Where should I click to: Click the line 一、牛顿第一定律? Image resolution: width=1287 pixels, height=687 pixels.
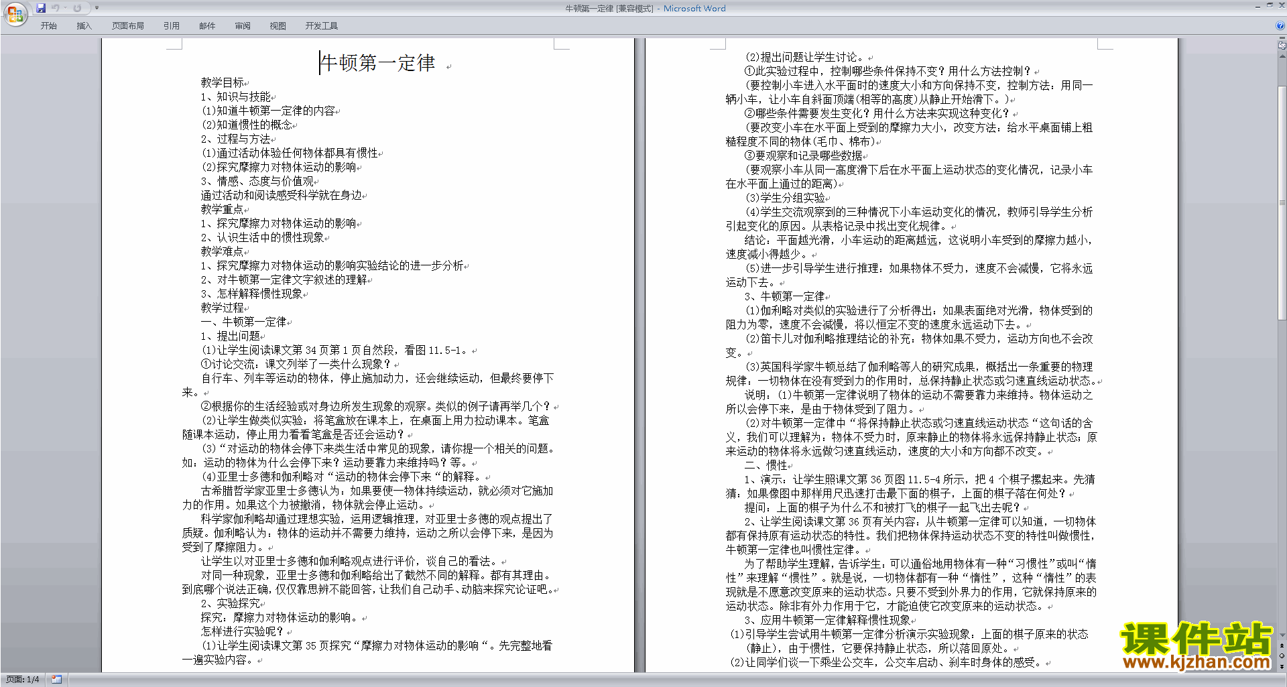[243, 322]
